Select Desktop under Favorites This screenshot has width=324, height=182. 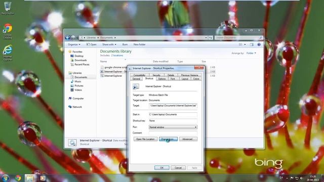point(79,56)
